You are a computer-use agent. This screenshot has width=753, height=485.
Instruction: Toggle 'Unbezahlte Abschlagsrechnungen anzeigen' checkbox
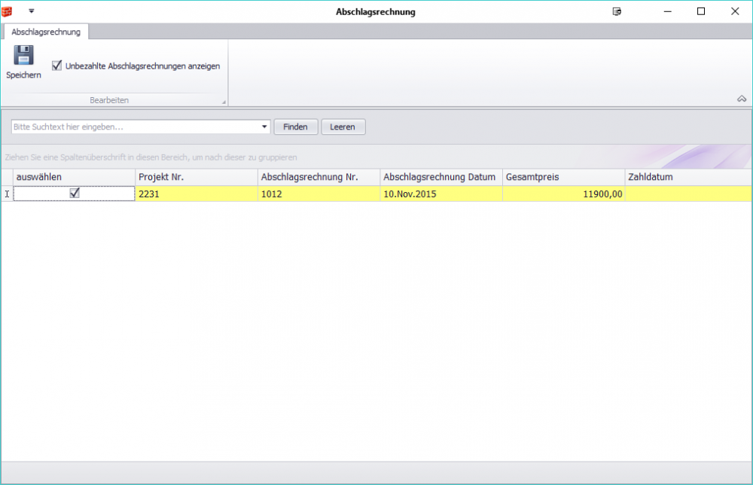click(56, 66)
